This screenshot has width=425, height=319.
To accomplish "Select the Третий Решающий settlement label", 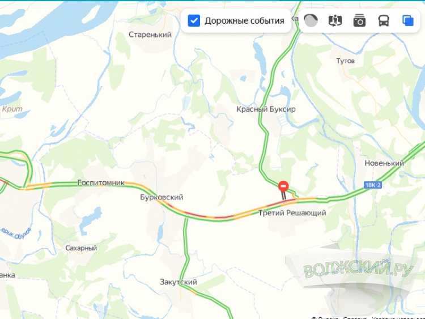I will tap(292, 212).
